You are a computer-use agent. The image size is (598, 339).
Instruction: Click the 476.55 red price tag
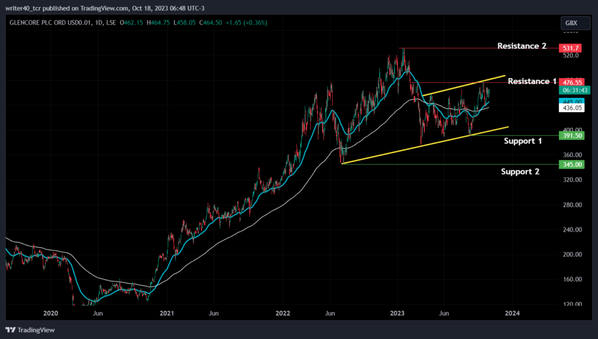(572, 82)
